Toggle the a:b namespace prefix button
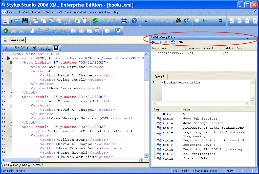 [x=181, y=42]
